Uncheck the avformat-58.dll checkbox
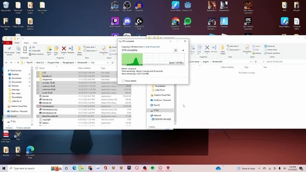This screenshot has height=172, width=306. click(x=38, y=89)
